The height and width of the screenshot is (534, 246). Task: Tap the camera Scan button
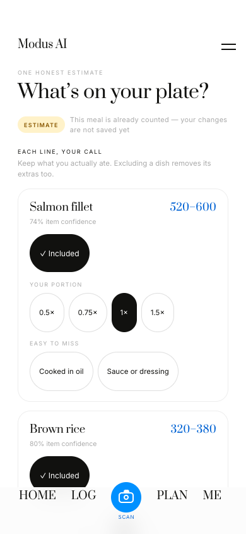tap(126, 497)
